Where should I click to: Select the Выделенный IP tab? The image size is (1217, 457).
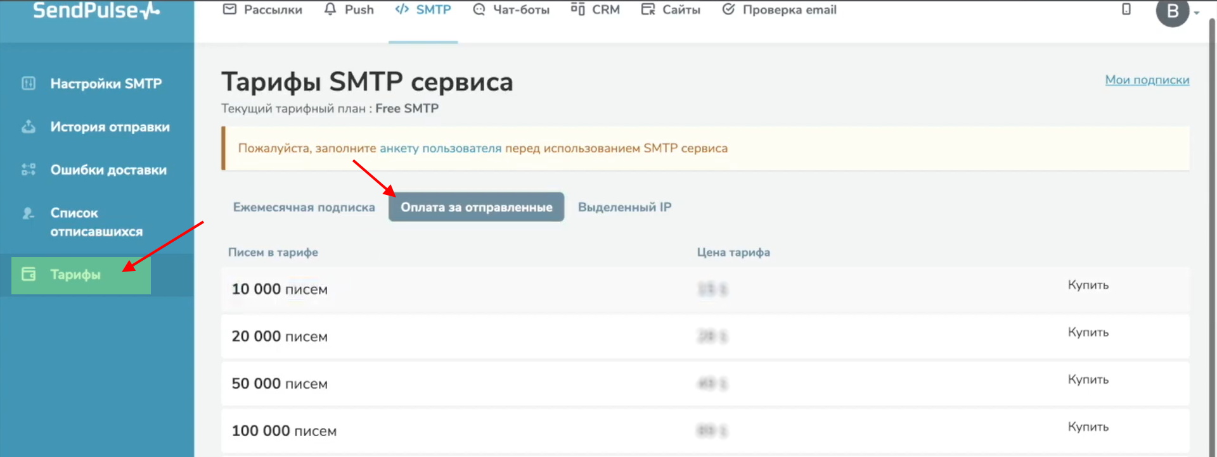624,208
